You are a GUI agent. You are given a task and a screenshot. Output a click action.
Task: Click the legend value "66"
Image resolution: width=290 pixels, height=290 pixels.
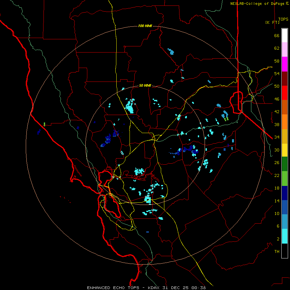tap(277, 35)
